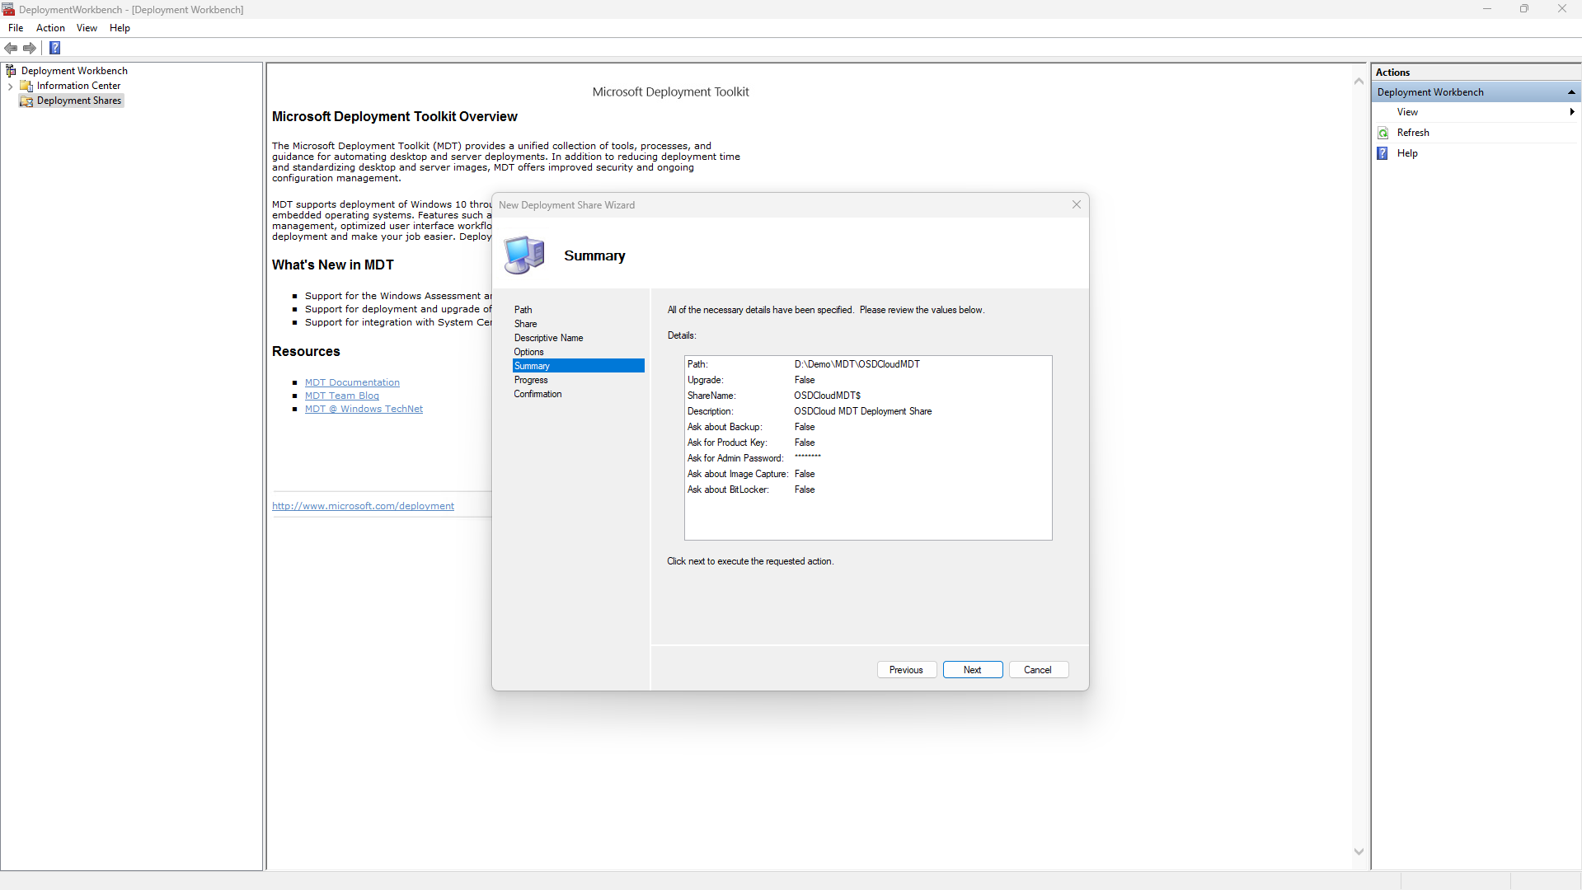1582x890 pixels.
Task: Collapse the Deployment Workbench actions header
Action: [1571, 92]
